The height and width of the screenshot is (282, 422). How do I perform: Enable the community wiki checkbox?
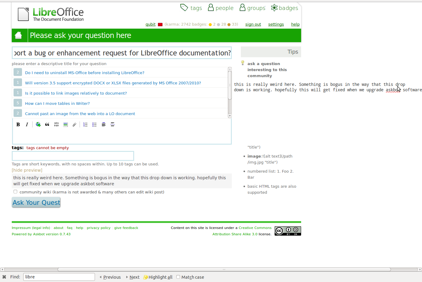pyautogui.click(x=15, y=192)
